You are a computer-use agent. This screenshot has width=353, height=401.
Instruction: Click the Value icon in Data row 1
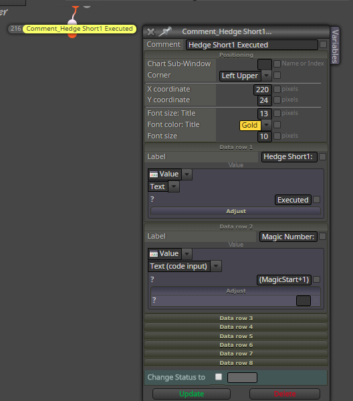click(x=154, y=174)
